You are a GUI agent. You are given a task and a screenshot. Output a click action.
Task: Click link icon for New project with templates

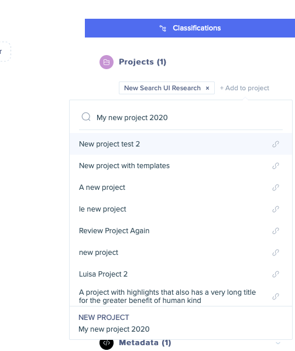(276, 166)
